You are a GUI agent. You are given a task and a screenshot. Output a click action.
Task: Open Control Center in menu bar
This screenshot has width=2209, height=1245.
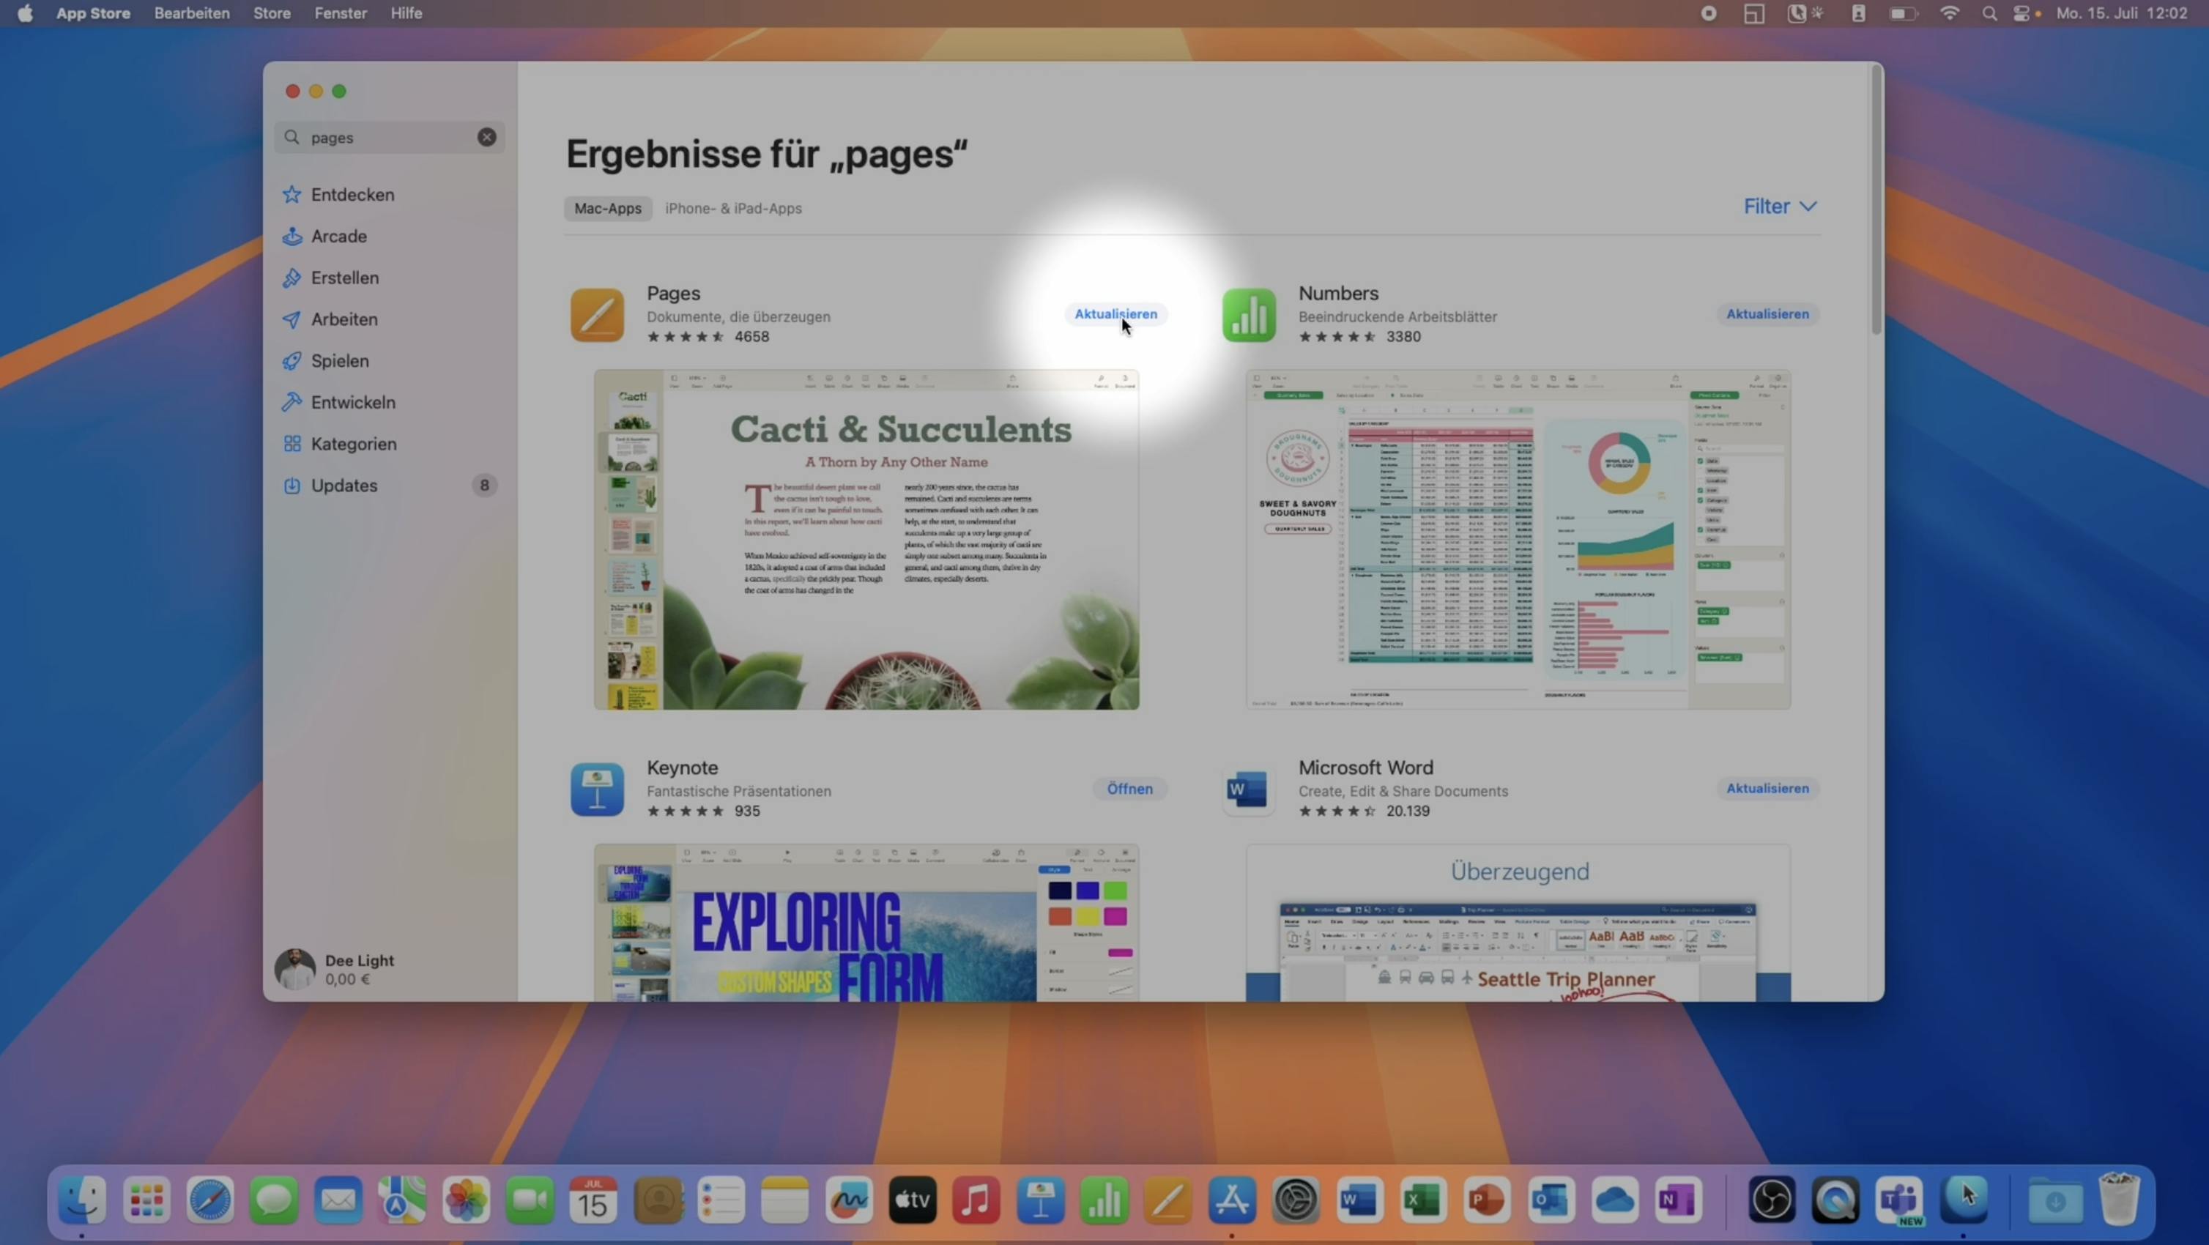(x=2021, y=14)
